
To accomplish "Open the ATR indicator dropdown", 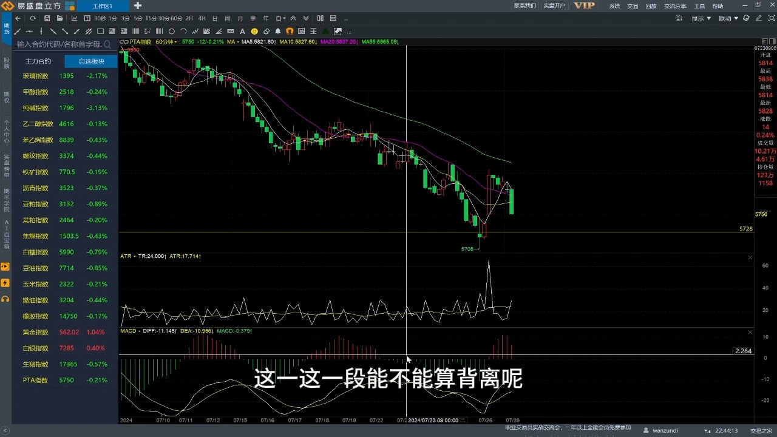I will (x=127, y=257).
